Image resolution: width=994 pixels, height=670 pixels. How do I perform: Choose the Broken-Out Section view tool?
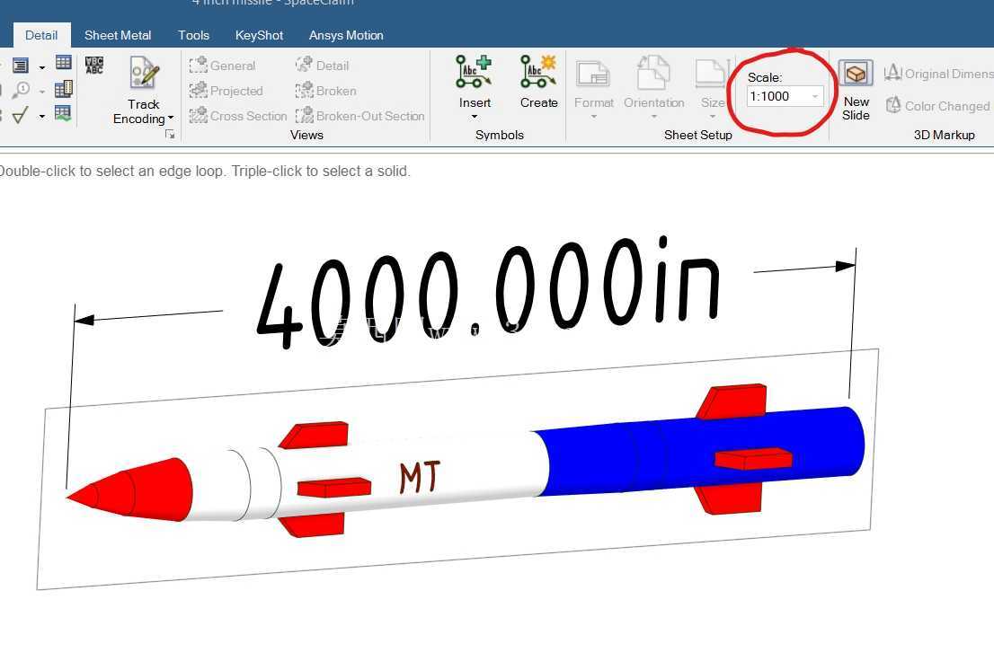tap(360, 116)
